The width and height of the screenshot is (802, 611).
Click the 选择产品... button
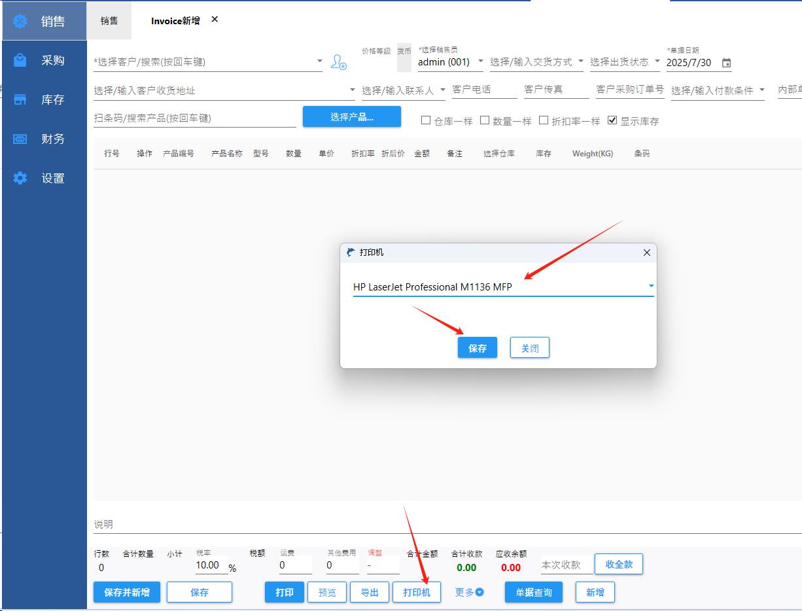[351, 117]
